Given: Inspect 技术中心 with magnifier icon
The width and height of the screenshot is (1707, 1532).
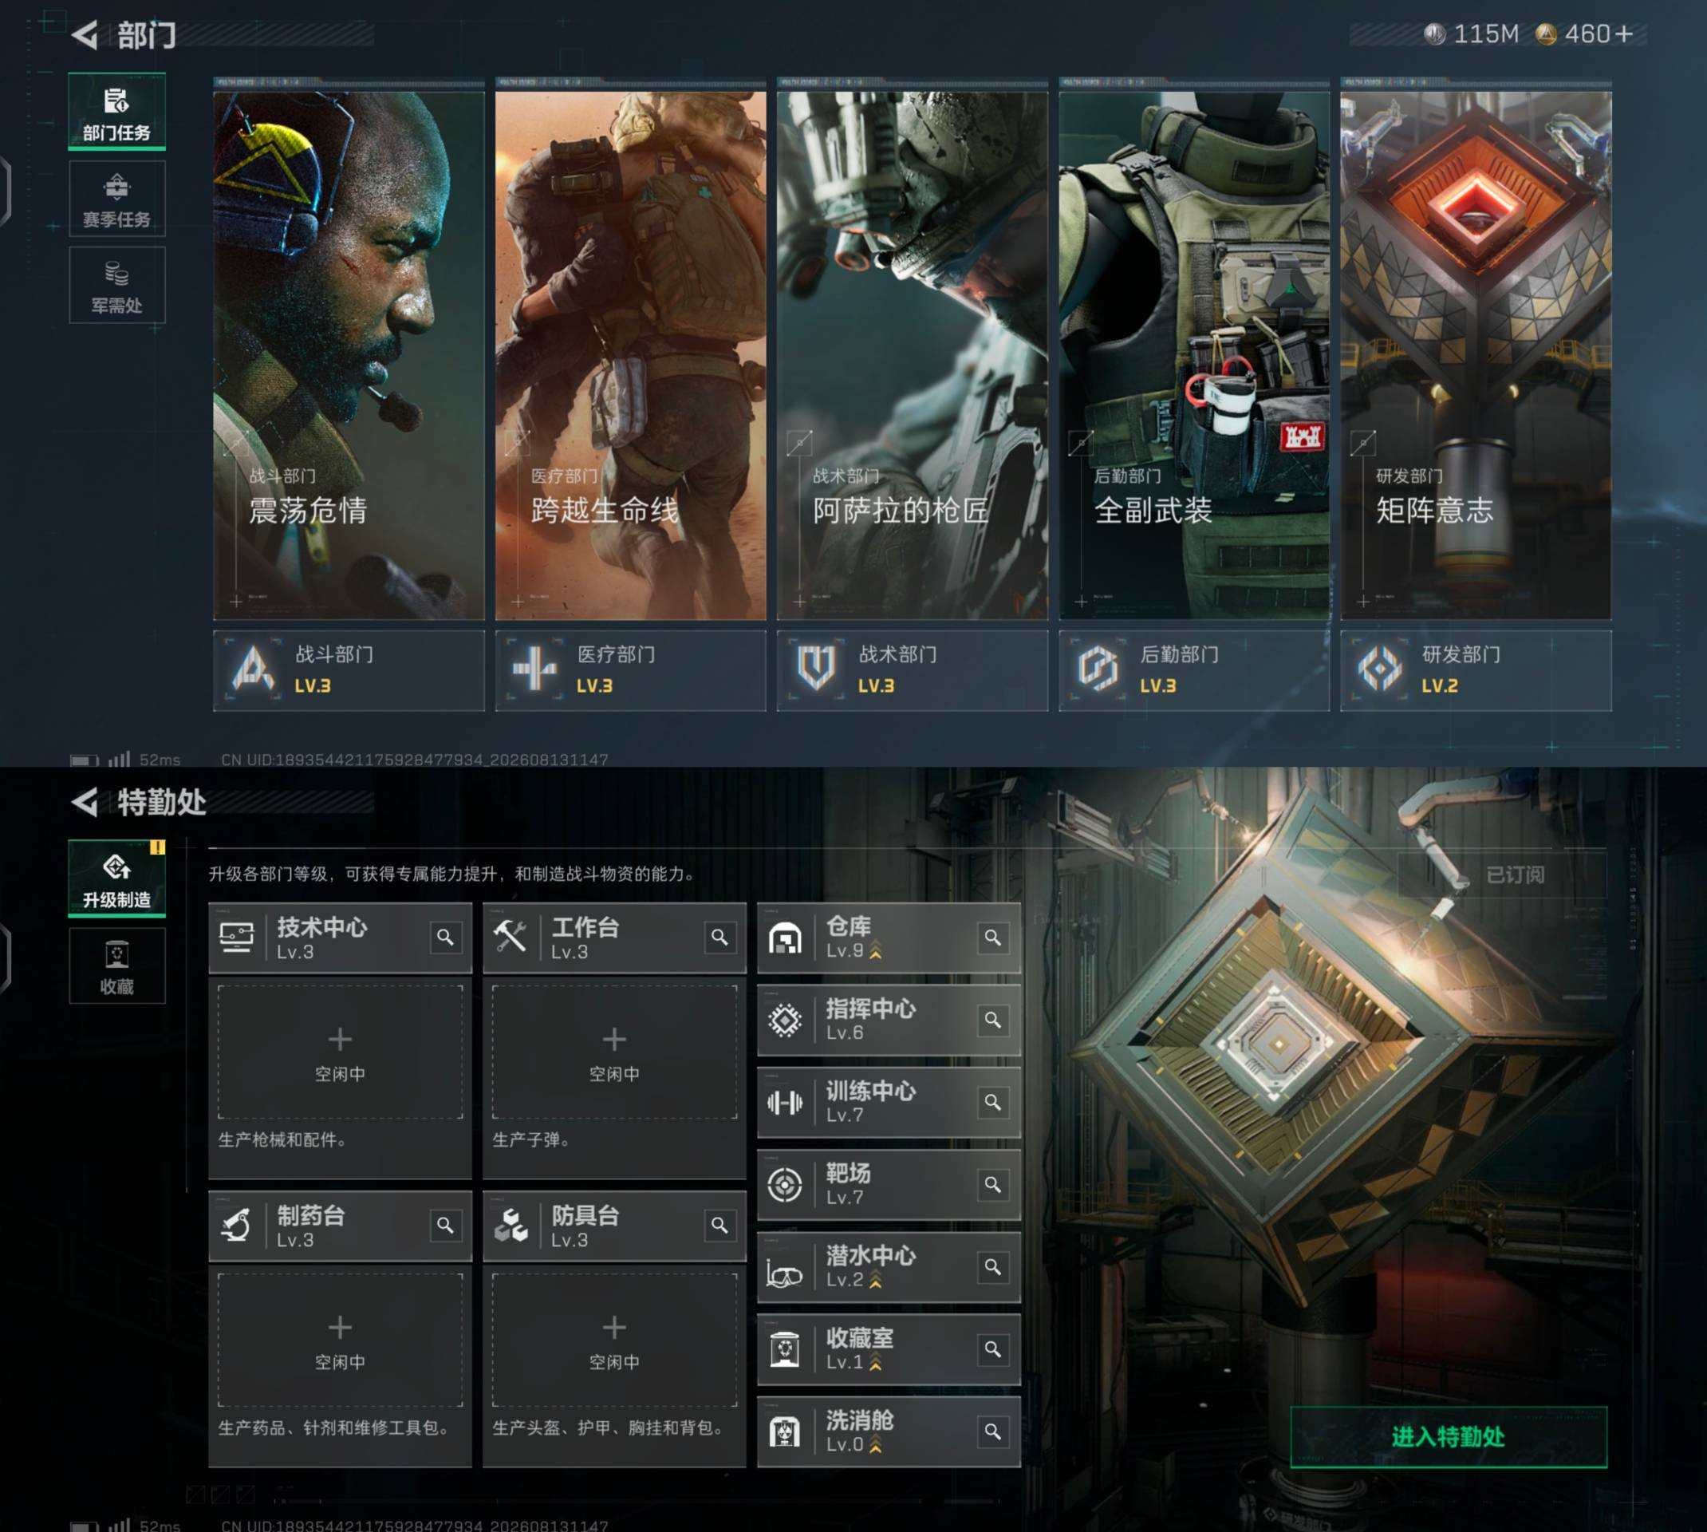Looking at the screenshot, I should coord(445,937).
